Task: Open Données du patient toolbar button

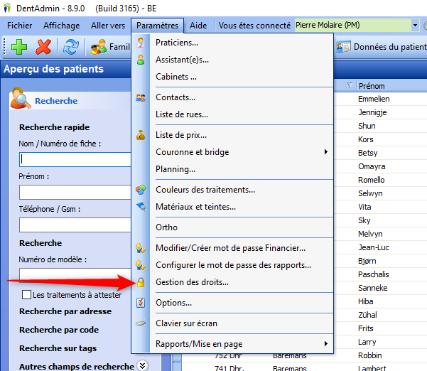Action: pos(382,47)
